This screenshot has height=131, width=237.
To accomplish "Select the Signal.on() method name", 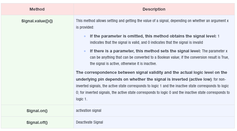I will pyautogui.click(x=37, y=111).
